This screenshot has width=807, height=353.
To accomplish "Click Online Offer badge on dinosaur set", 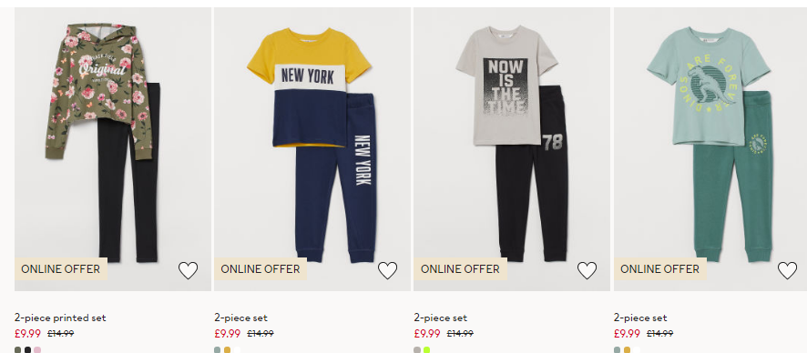I will (x=659, y=268).
